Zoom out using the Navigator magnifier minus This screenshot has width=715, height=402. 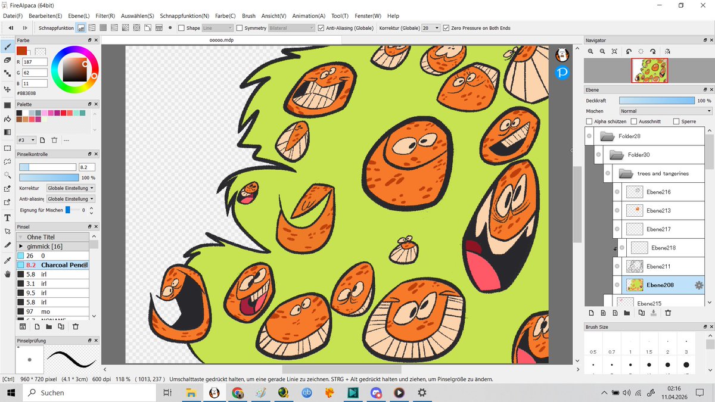pyautogui.click(x=602, y=52)
